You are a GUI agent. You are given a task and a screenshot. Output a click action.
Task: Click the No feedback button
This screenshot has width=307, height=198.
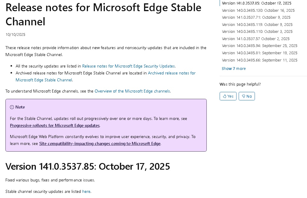(x=246, y=96)
